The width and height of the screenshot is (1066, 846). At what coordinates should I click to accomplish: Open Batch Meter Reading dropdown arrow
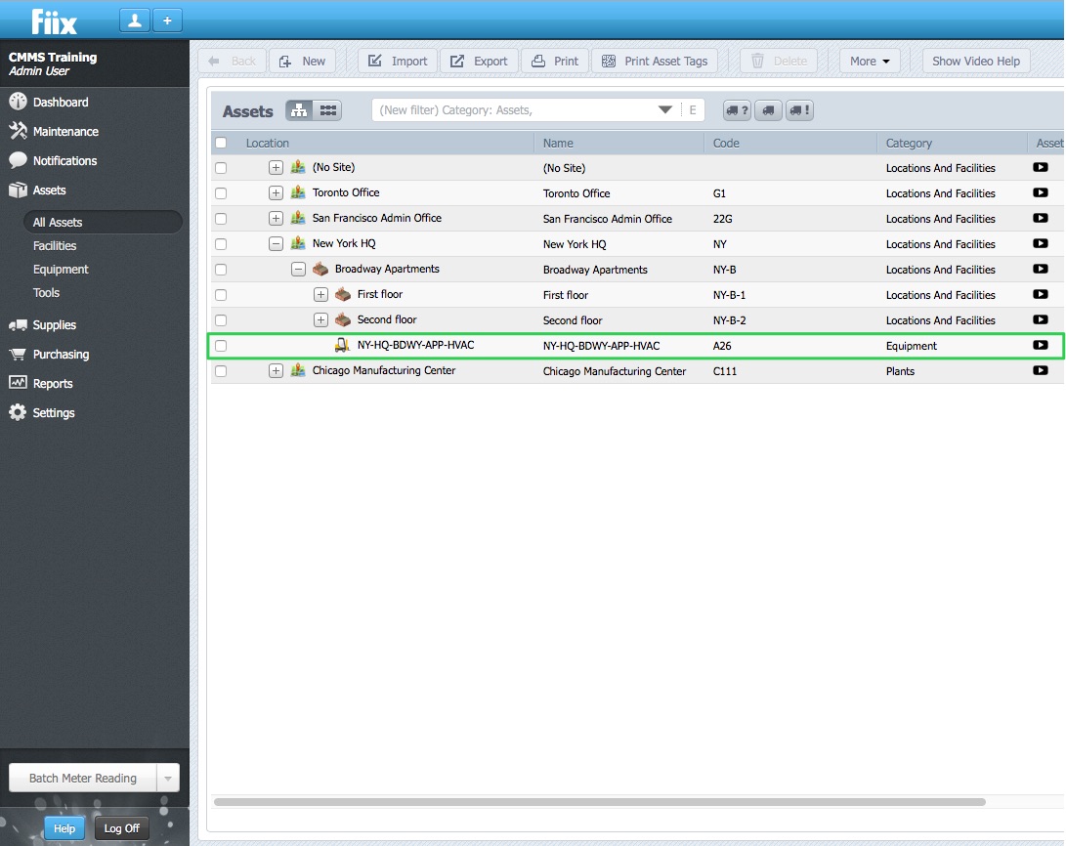pyautogui.click(x=168, y=778)
